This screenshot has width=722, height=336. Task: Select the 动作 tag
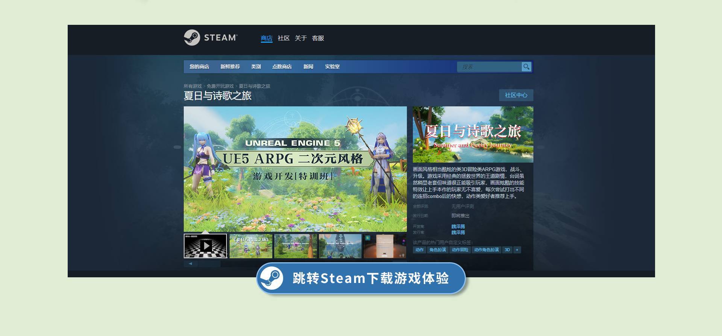pos(420,250)
